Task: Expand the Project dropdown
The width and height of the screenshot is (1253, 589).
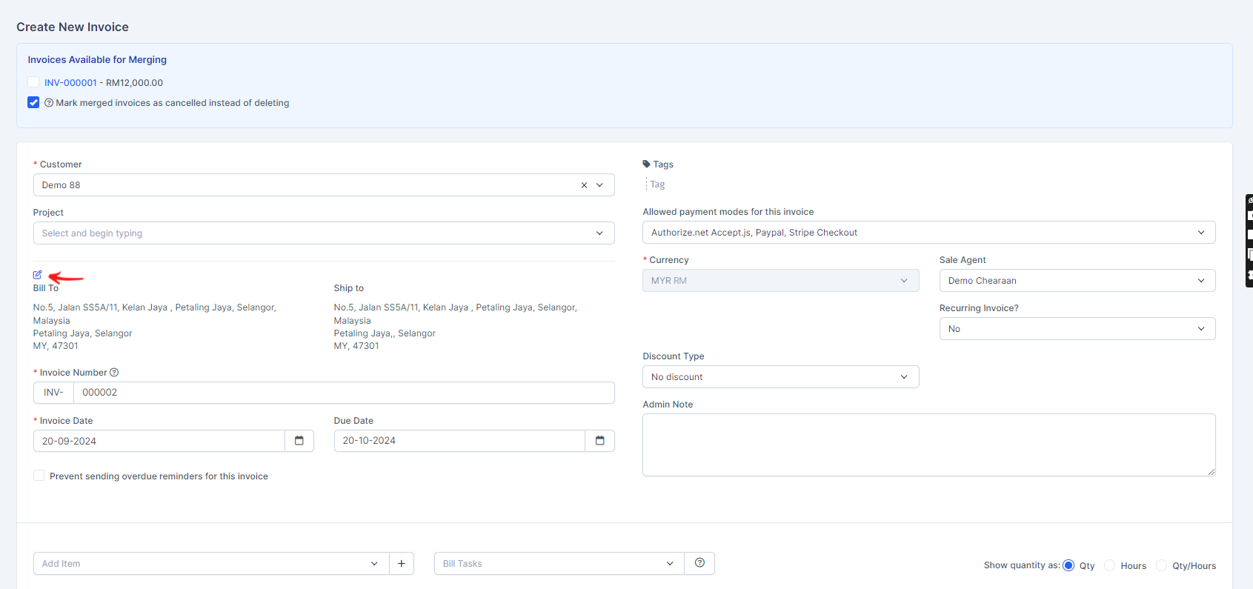Action: [x=323, y=233]
